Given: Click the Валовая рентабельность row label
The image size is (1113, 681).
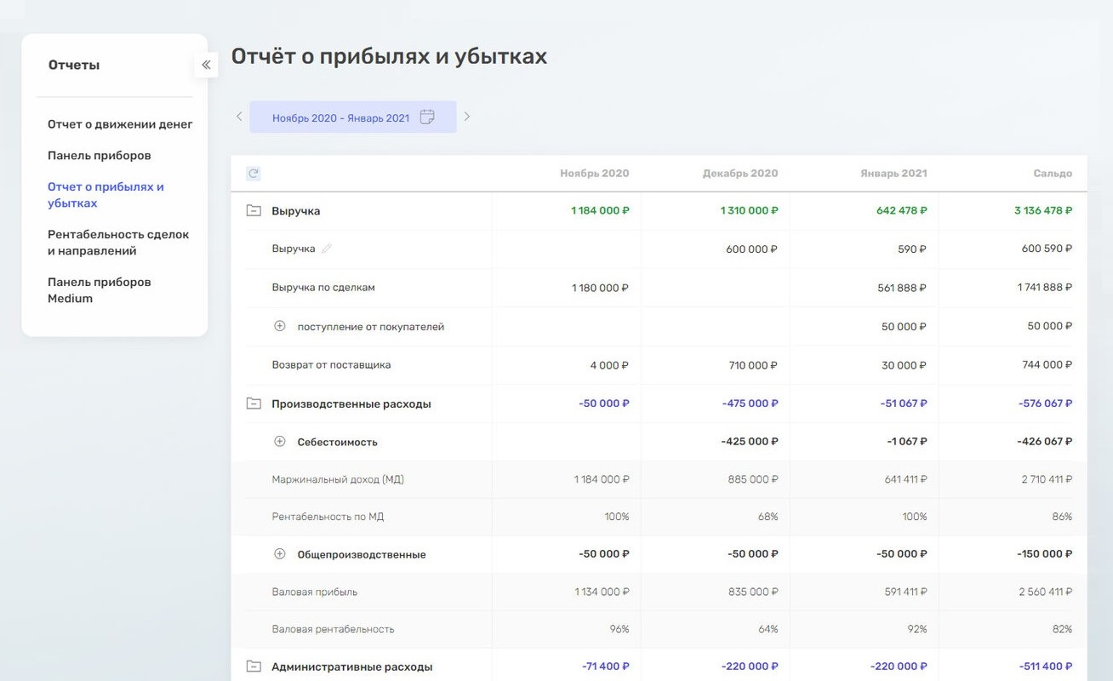Looking at the screenshot, I should (333, 630).
